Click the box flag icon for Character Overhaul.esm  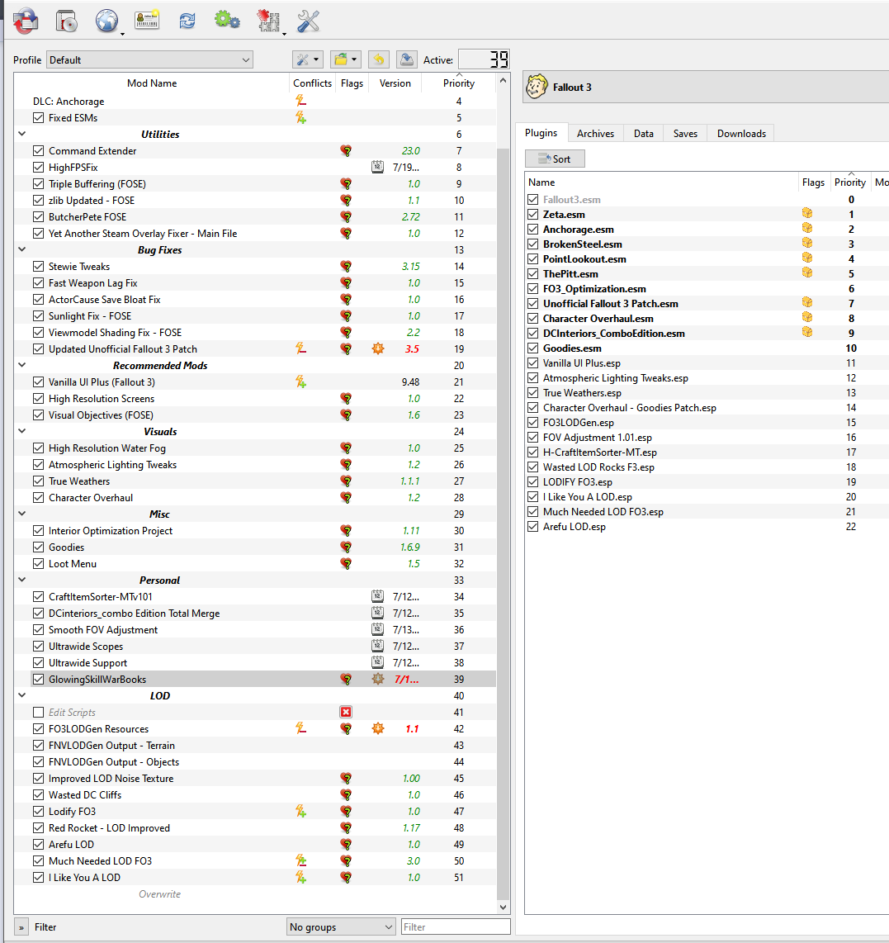[x=807, y=318]
